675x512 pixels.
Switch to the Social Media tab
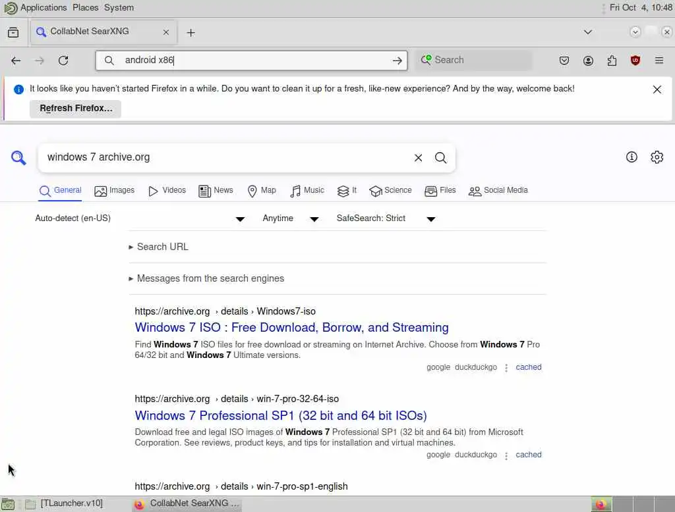498,190
